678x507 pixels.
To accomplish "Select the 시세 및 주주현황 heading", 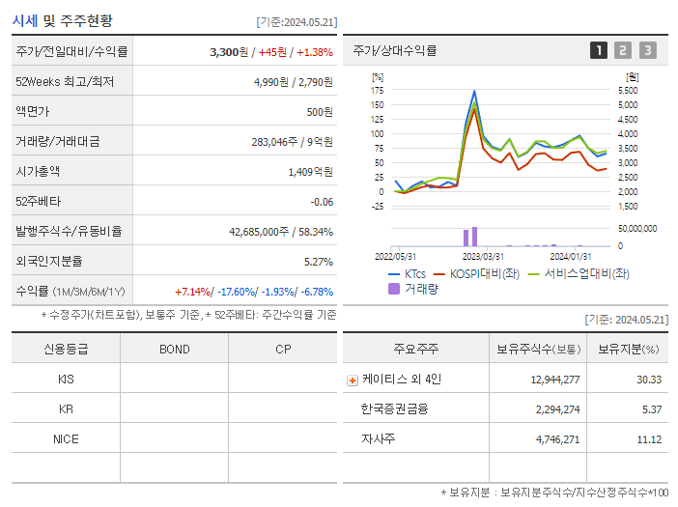I will (62, 20).
